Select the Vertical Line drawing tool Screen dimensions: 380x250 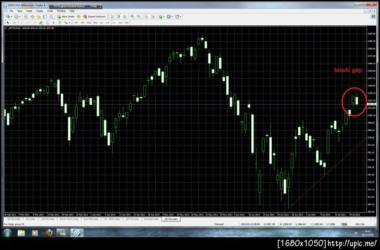tap(22, 23)
